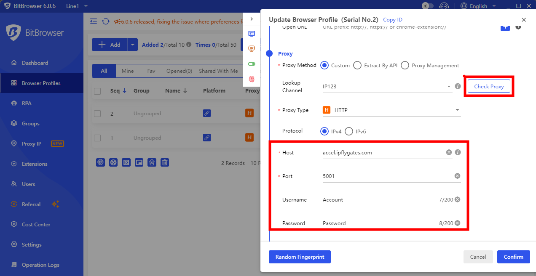The image size is (536, 276).
Task: Click the Lookup Channel info icon
Action: [x=458, y=86]
